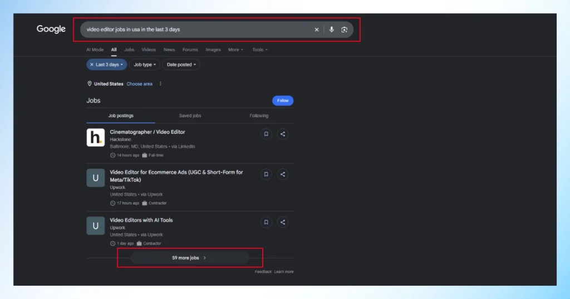Share the Video Editors with AI Tools job
The height and width of the screenshot is (299, 570).
click(x=282, y=222)
